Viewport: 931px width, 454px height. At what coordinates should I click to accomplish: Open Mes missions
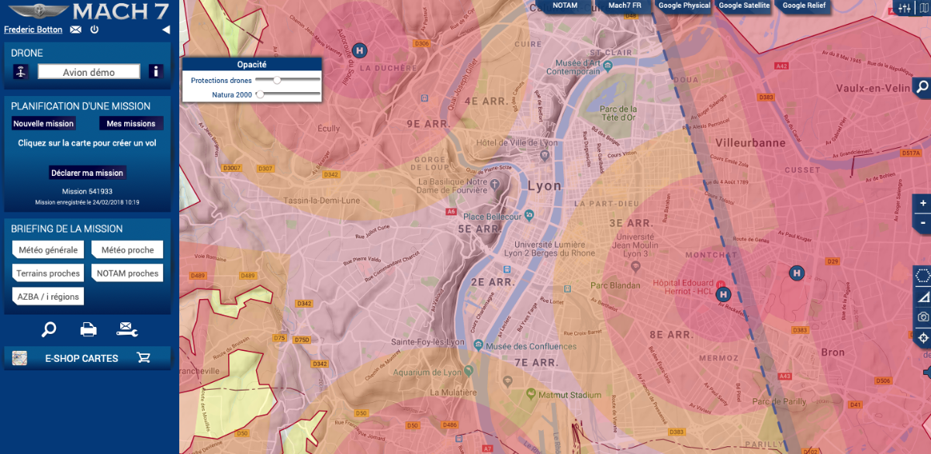[x=131, y=124]
